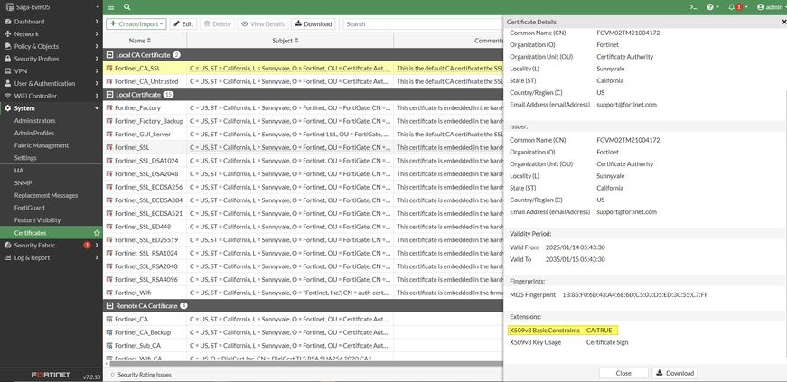Click the Network icon in sidebar
The width and height of the screenshot is (787, 382).
pyautogui.click(x=7, y=34)
